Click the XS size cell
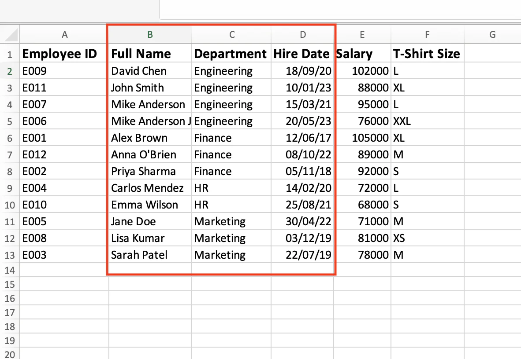The image size is (521, 359). [427, 238]
